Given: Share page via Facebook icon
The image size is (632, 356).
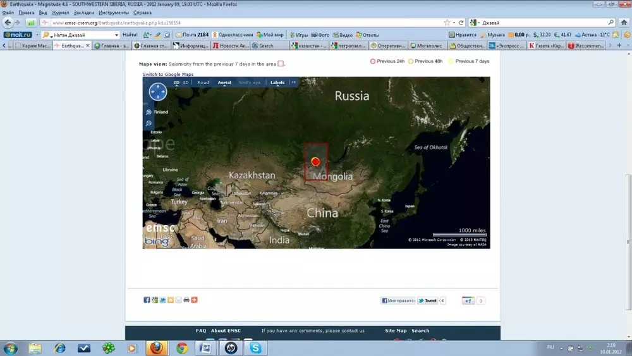Looking at the screenshot, I should [x=147, y=300].
